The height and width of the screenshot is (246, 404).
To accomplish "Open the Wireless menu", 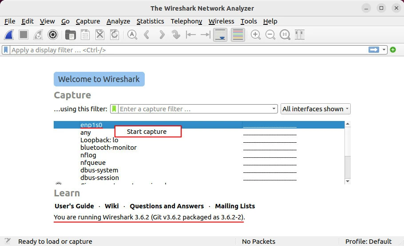I will click(x=222, y=21).
